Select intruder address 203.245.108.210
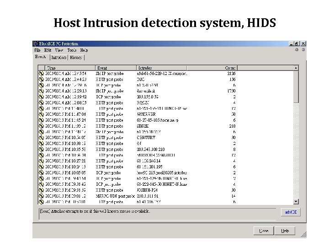 point(151,149)
